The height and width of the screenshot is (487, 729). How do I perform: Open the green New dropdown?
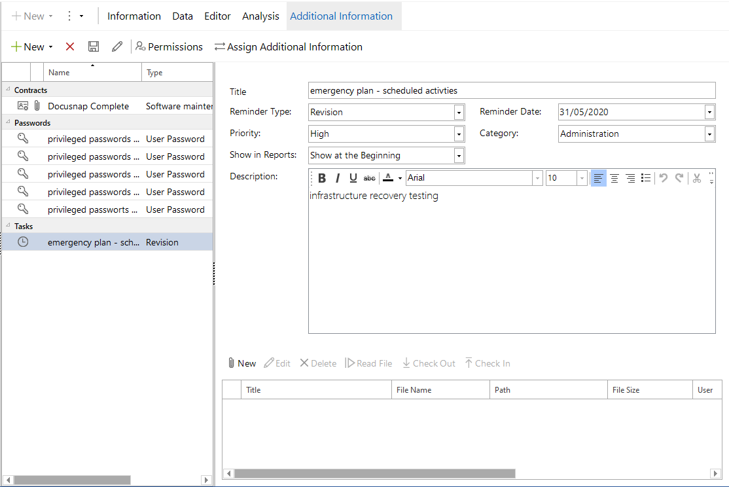pyautogui.click(x=31, y=46)
